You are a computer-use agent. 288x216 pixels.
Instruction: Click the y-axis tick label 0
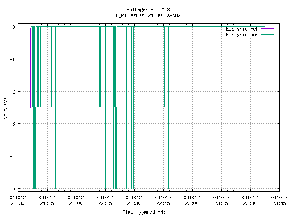coord(13,27)
